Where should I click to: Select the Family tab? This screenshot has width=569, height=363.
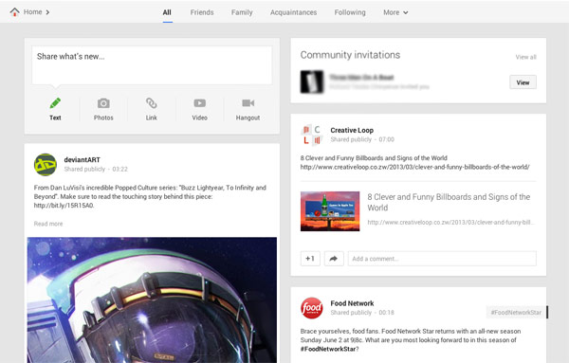[242, 12]
